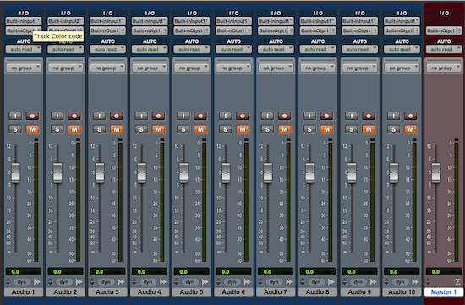Open the Master 1 output selector
The width and height of the screenshot is (465, 305).
pyautogui.click(x=441, y=30)
